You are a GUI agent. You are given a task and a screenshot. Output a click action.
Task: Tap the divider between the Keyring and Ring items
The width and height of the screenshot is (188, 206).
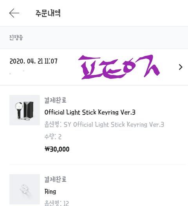tap(98, 164)
